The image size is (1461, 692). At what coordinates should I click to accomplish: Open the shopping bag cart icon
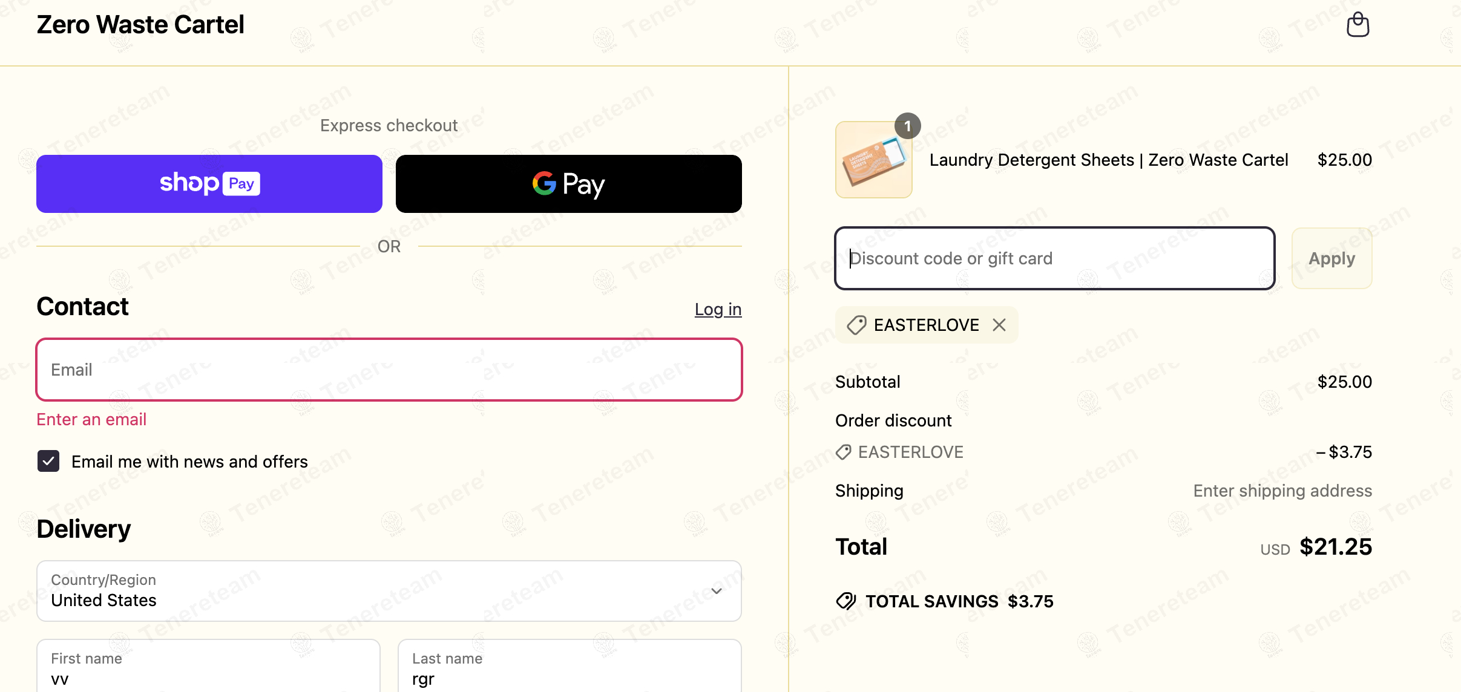pos(1358,25)
